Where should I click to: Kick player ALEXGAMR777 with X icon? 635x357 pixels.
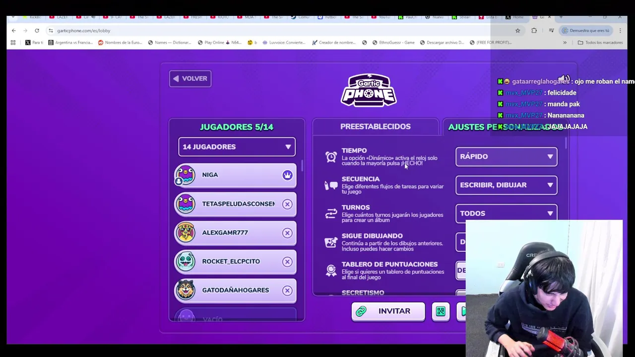point(287,233)
